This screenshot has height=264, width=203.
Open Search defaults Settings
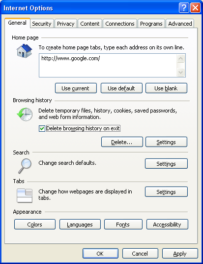pos(166,163)
